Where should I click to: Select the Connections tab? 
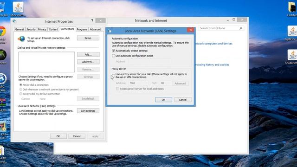point(67,29)
